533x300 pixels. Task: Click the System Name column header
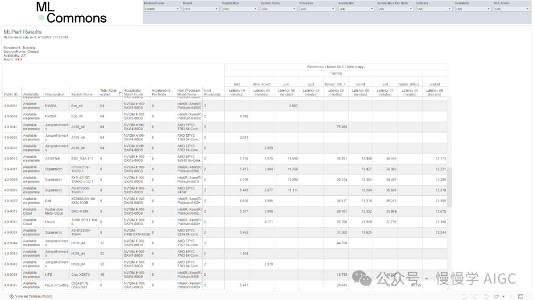tap(81, 94)
